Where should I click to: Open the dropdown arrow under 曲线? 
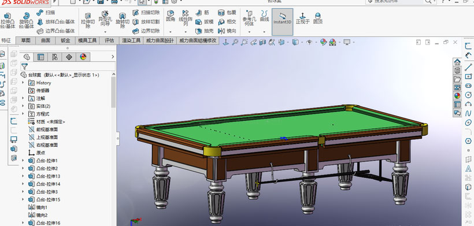265,32
